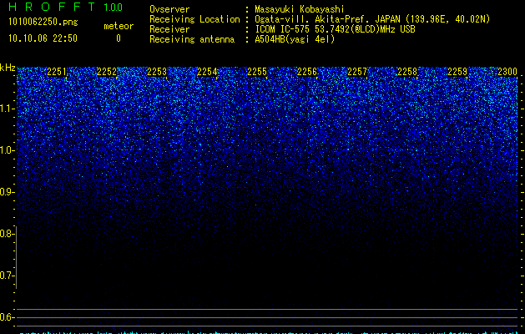Click time marker 2256

307,72
